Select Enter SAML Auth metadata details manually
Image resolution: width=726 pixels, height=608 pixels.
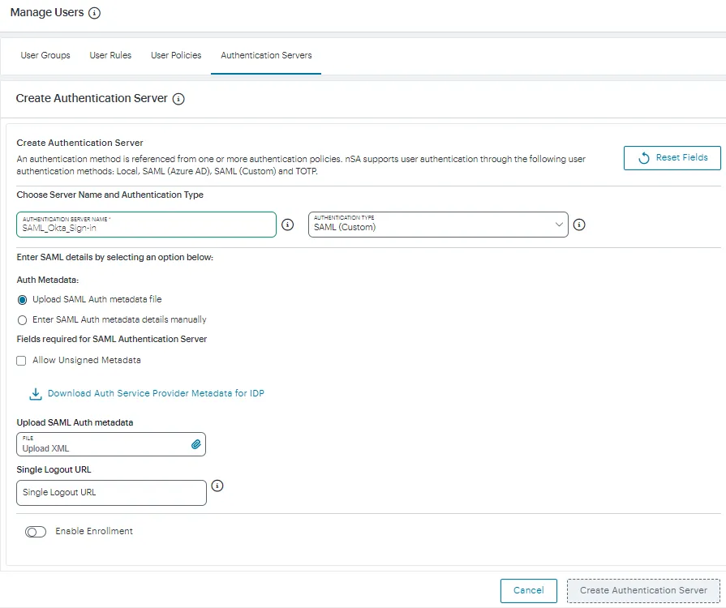point(22,320)
